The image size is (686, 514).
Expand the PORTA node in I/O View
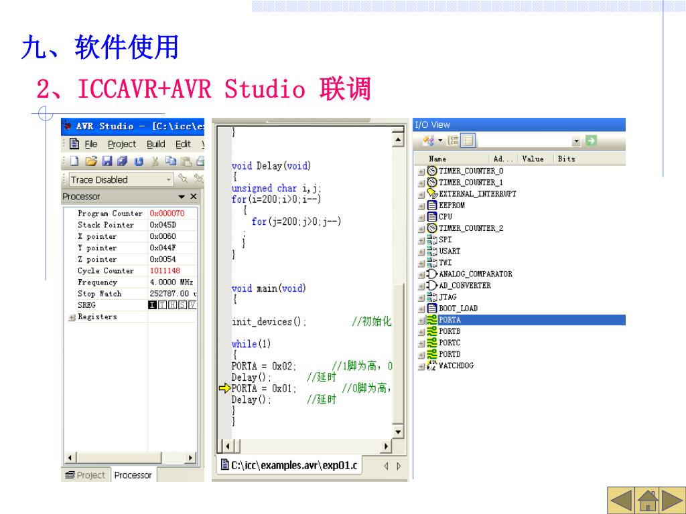(421, 321)
